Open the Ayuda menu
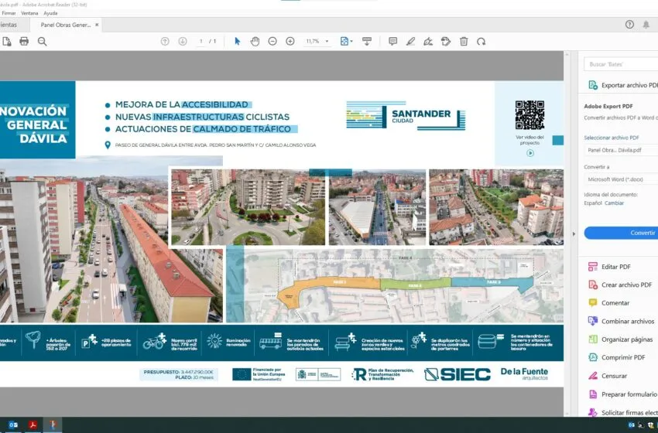The image size is (658, 433). (50, 13)
